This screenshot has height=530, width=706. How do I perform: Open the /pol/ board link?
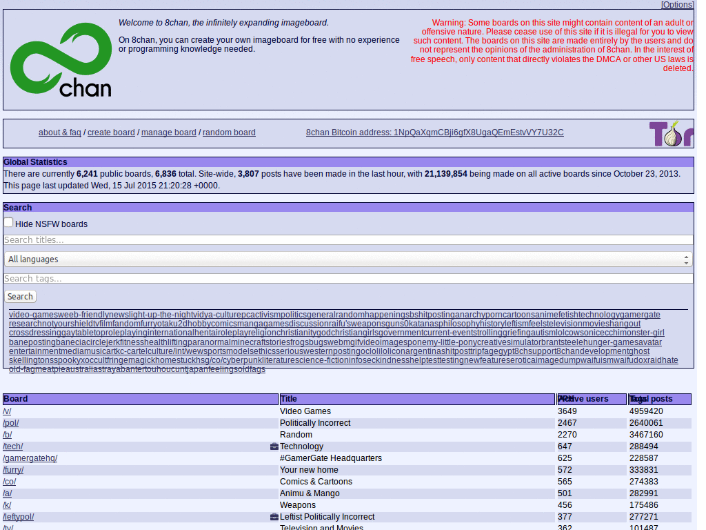[x=11, y=423]
